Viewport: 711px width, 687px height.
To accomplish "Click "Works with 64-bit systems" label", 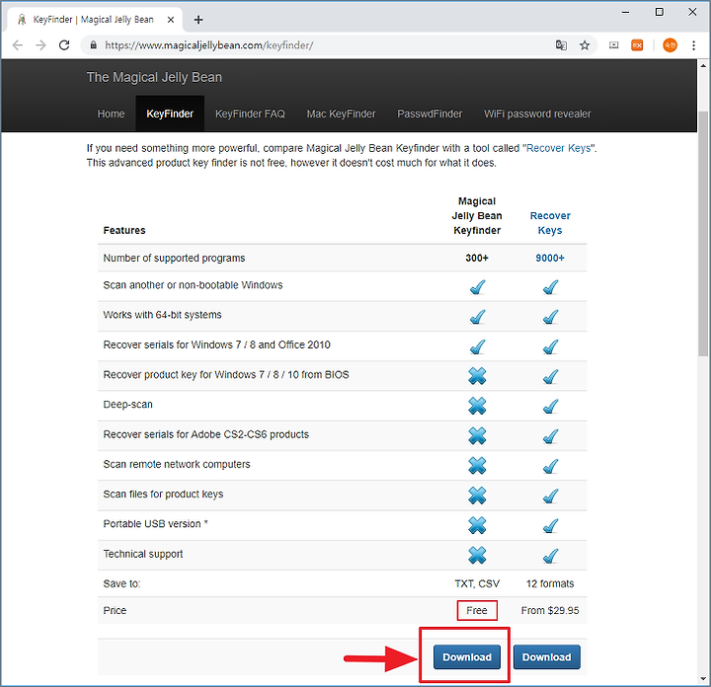I will [x=162, y=315].
